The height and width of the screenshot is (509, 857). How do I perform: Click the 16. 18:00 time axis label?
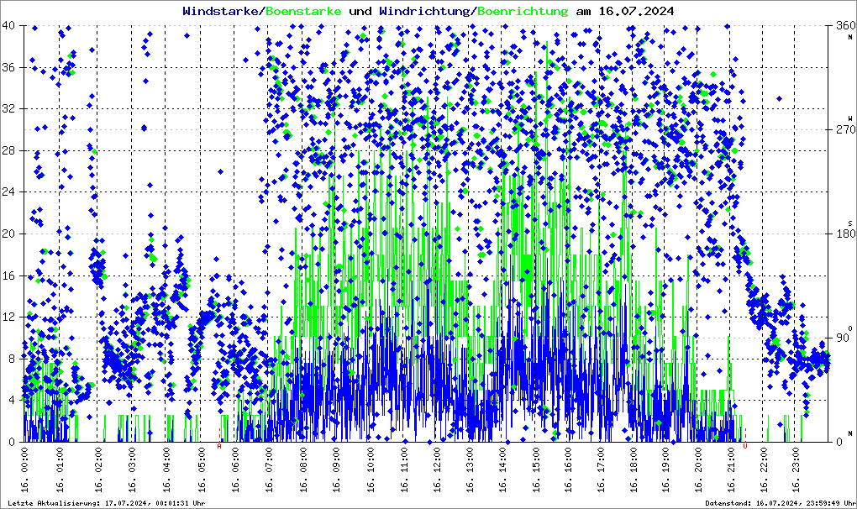pyautogui.click(x=633, y=470)
